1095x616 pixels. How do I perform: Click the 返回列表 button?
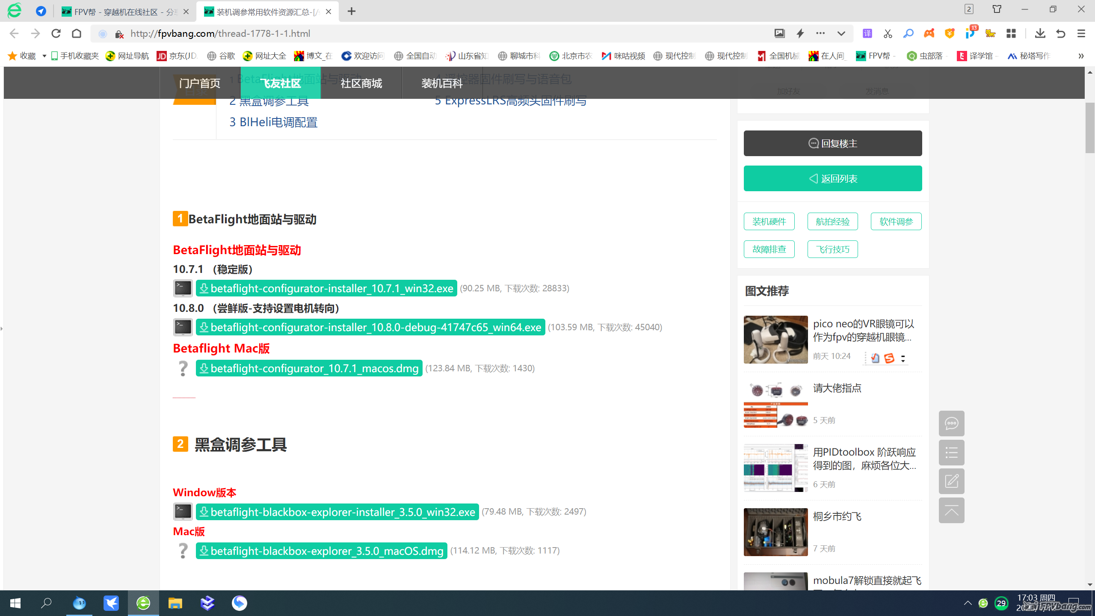pos(833,178)
